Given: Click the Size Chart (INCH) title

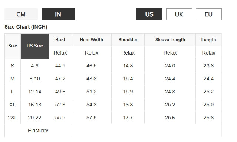Looking at the screenshot, I should tap(26, 27).
